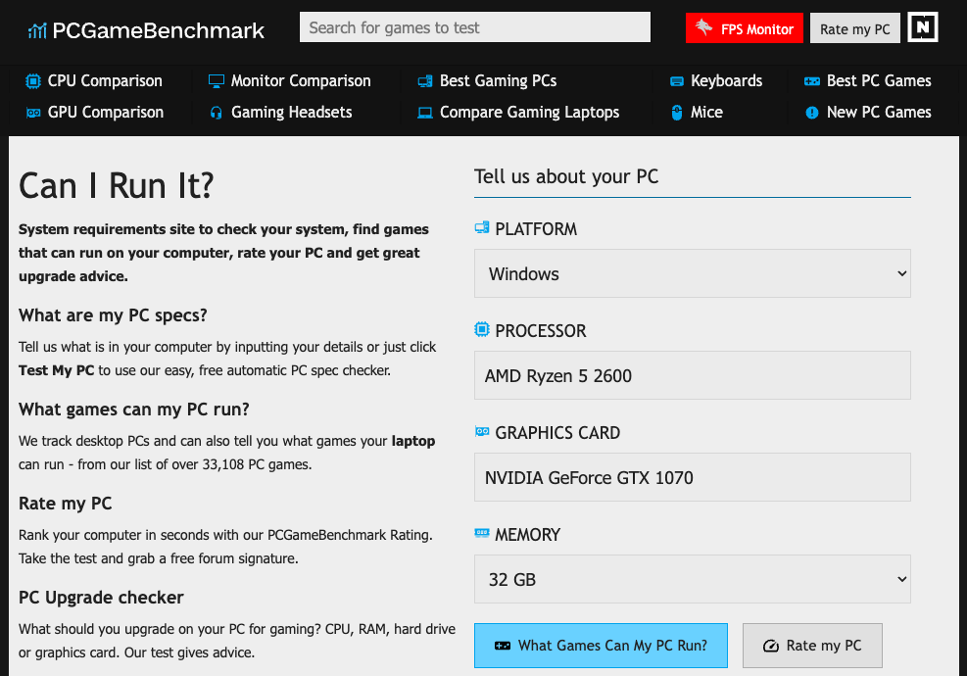Click the 33,108 PC games text
967x676 pixels.
pyautogui.click(x=257, y=464)
